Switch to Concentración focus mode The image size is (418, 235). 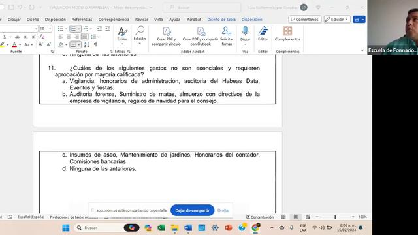[260, 217]
